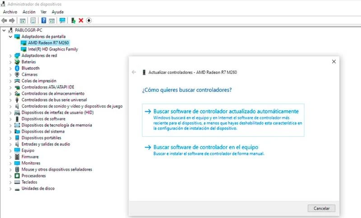This screenshot has height=218, width=361.
Task: Select AMD Radeon R7 M260 device
Action: pyautogui.click(x=48, y=43)
